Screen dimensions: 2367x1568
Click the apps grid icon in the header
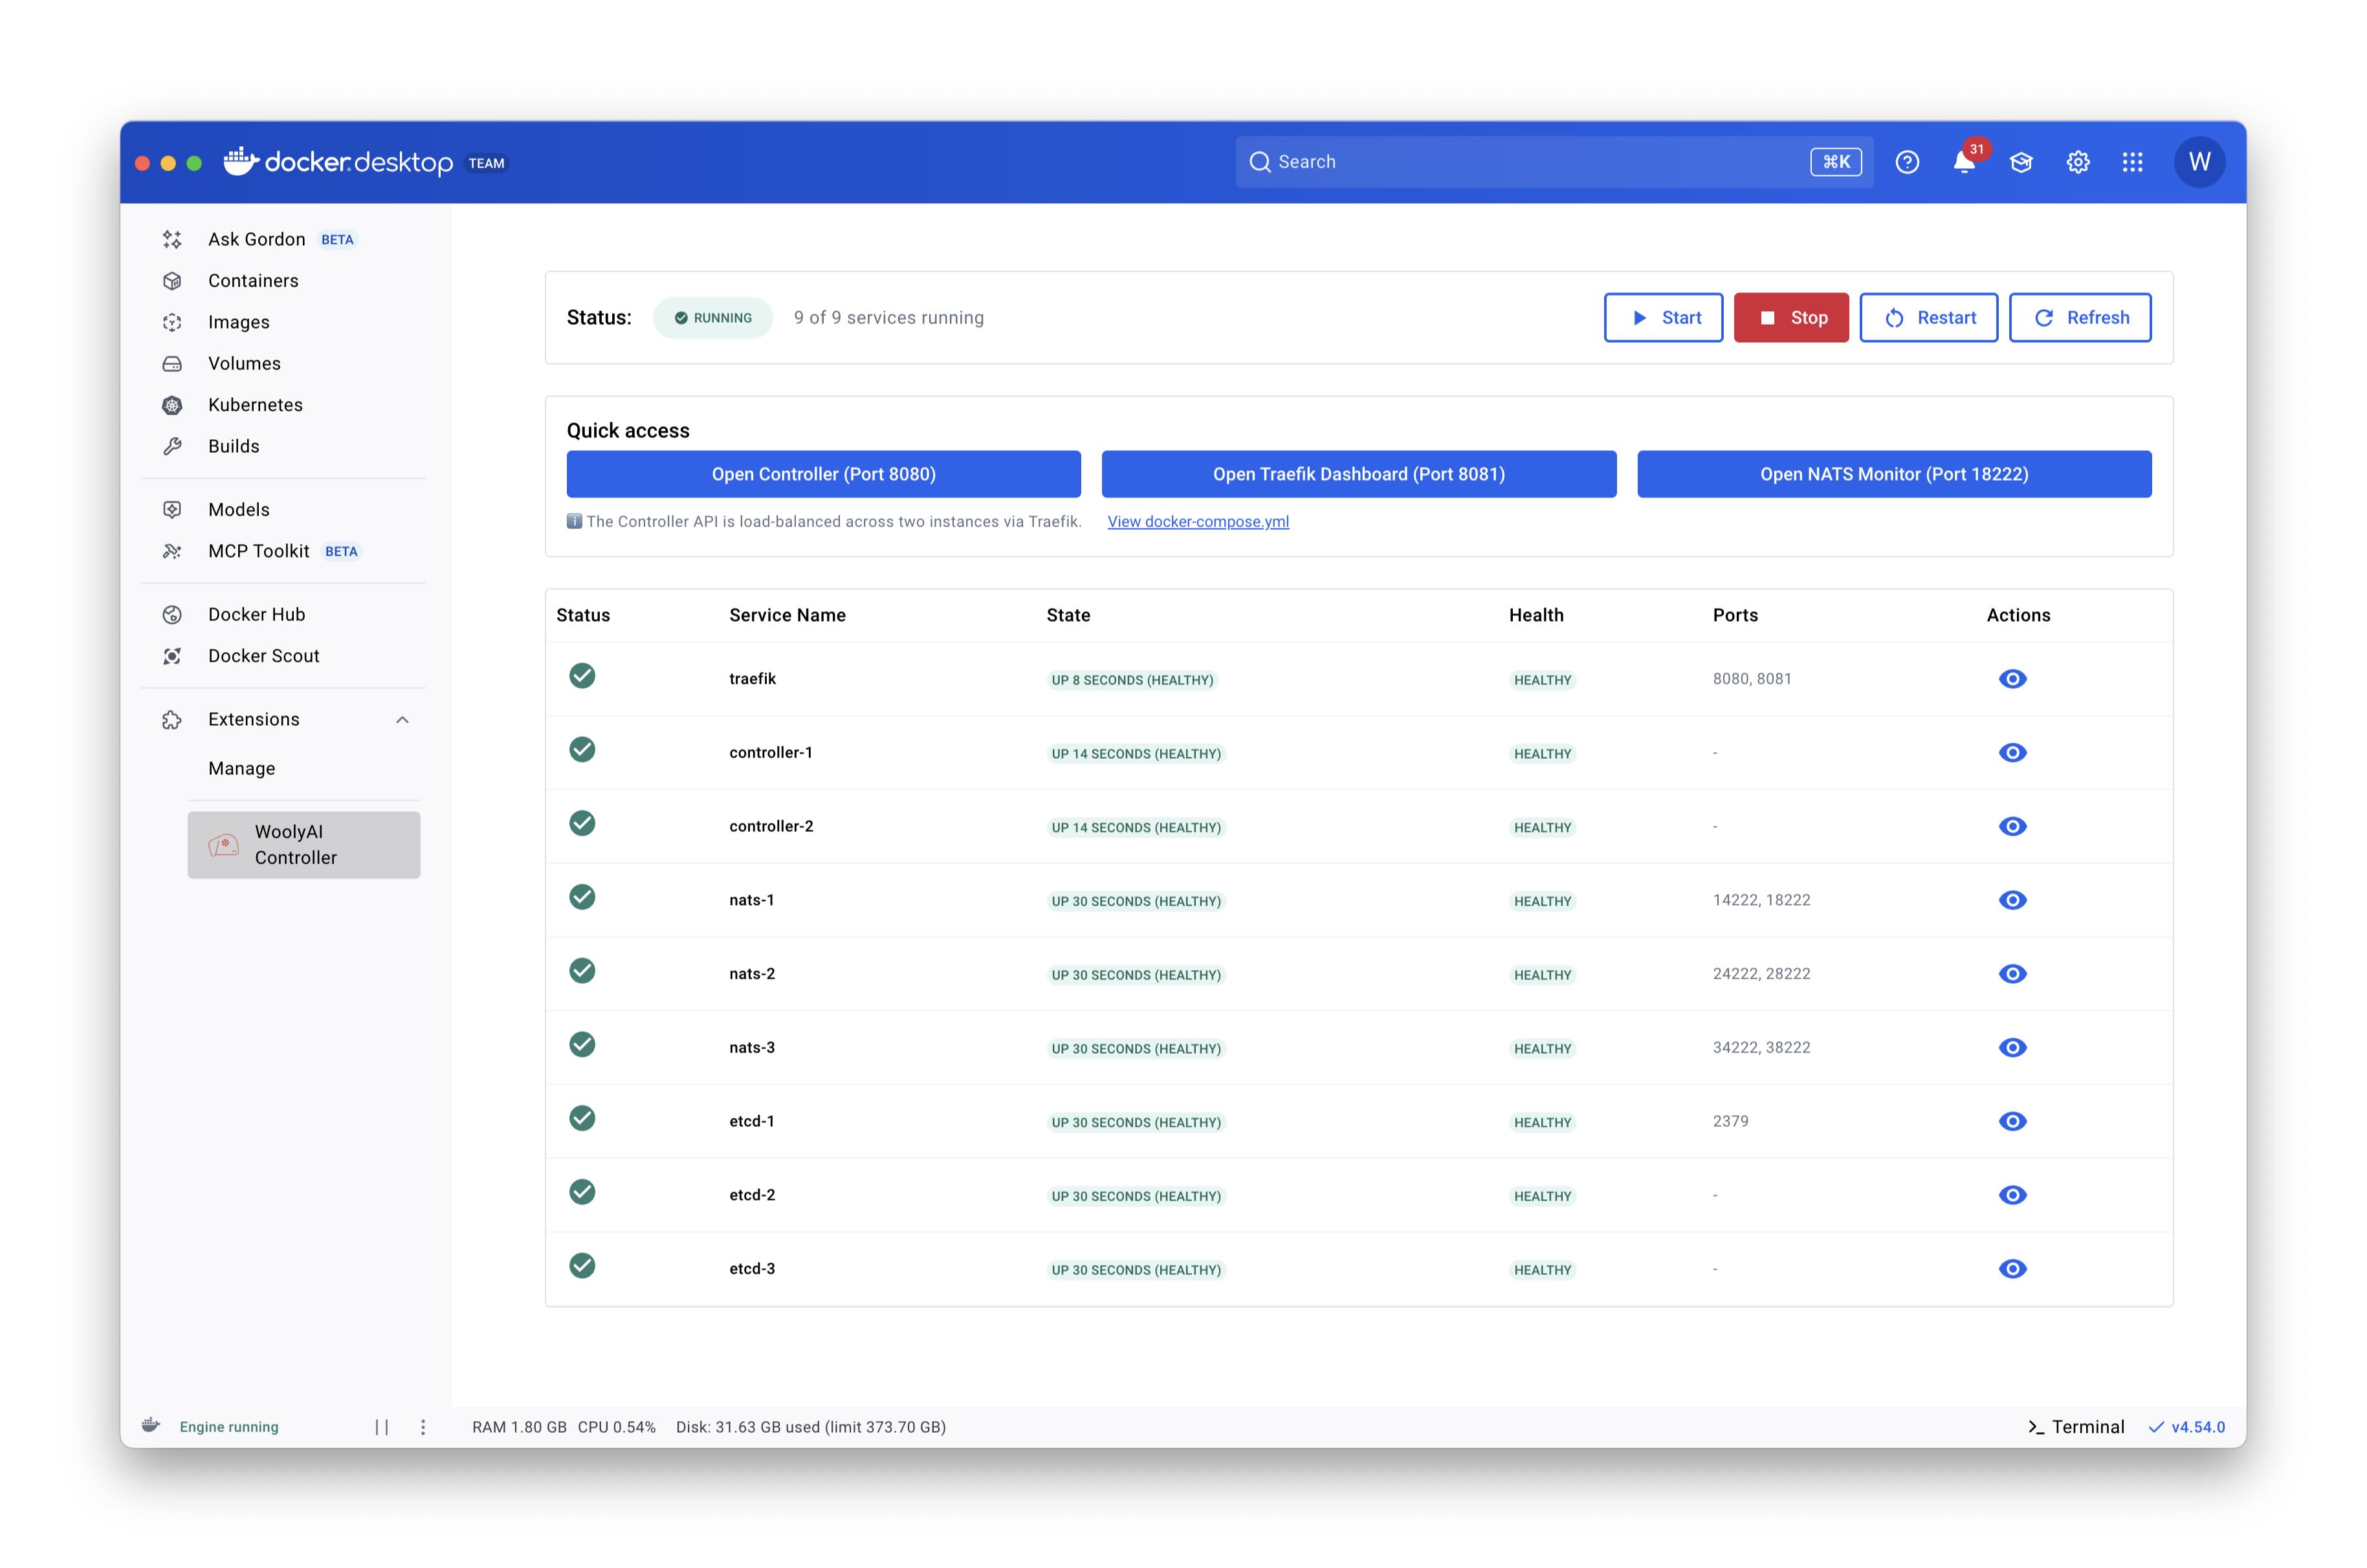[x=2133, y=161]
